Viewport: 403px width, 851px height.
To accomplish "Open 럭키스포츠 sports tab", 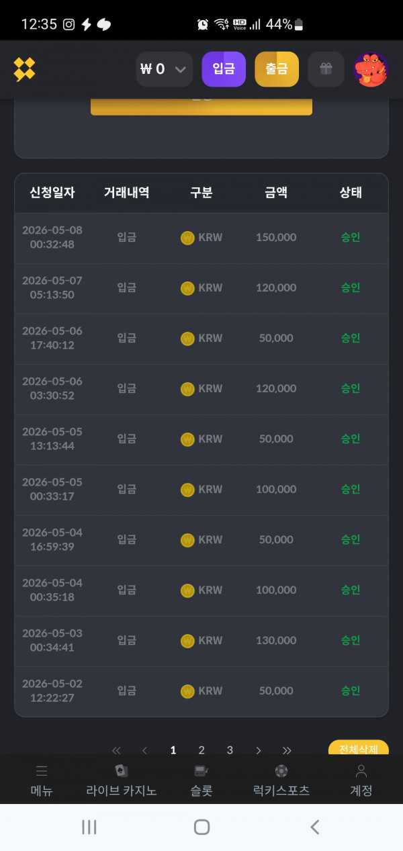I will (x=281, y=781).
